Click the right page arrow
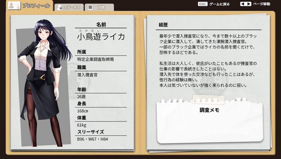Screen dimensions: 281x159 point(249,4)
